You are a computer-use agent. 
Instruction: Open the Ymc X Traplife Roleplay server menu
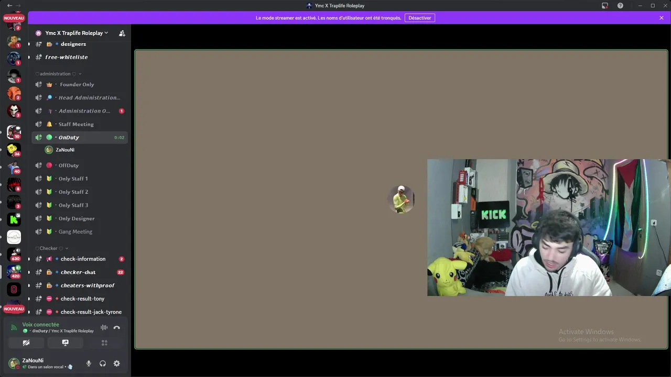pos(77,33)
